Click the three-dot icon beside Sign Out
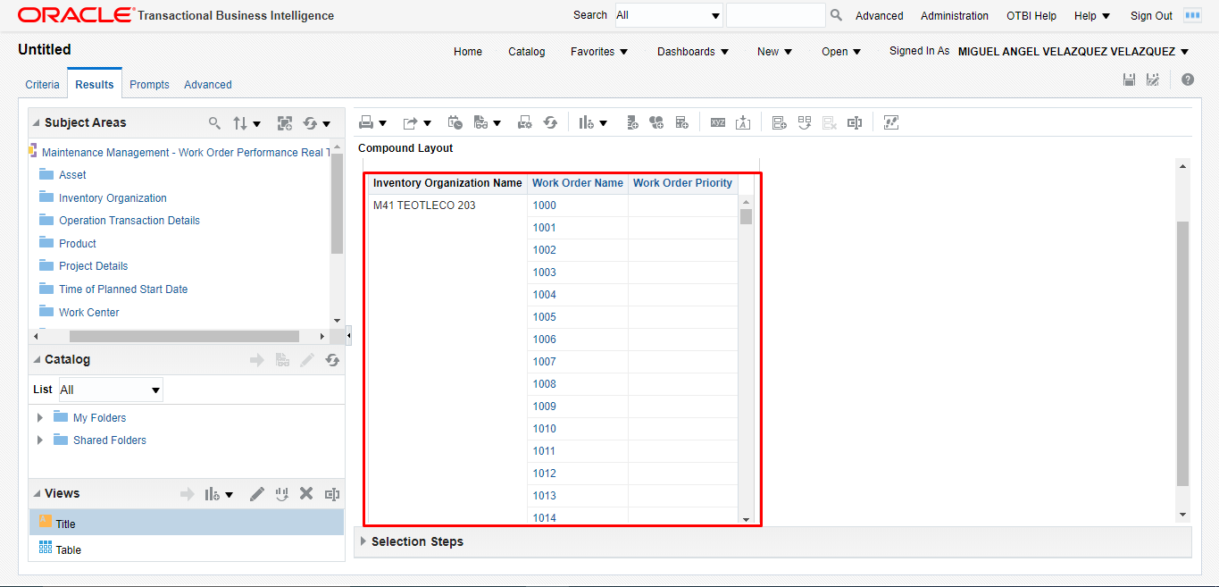 1192,15
